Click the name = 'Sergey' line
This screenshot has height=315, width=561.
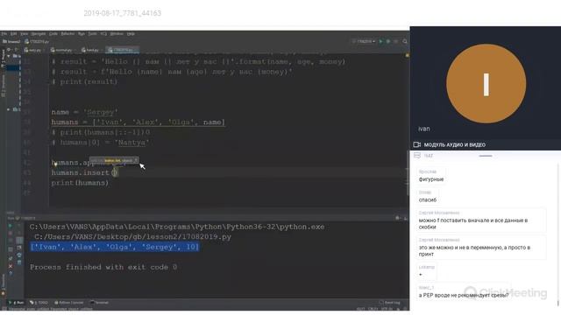click(x=84, y=112)
